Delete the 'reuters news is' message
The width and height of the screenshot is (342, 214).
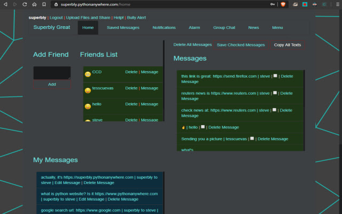(286, 93)
